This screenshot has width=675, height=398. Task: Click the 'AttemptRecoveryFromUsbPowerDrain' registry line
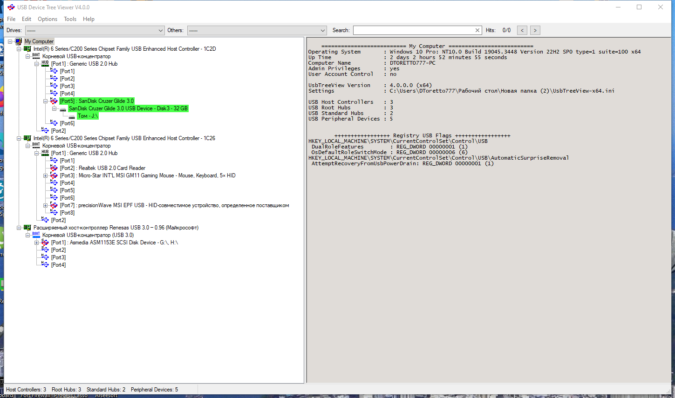402,163
